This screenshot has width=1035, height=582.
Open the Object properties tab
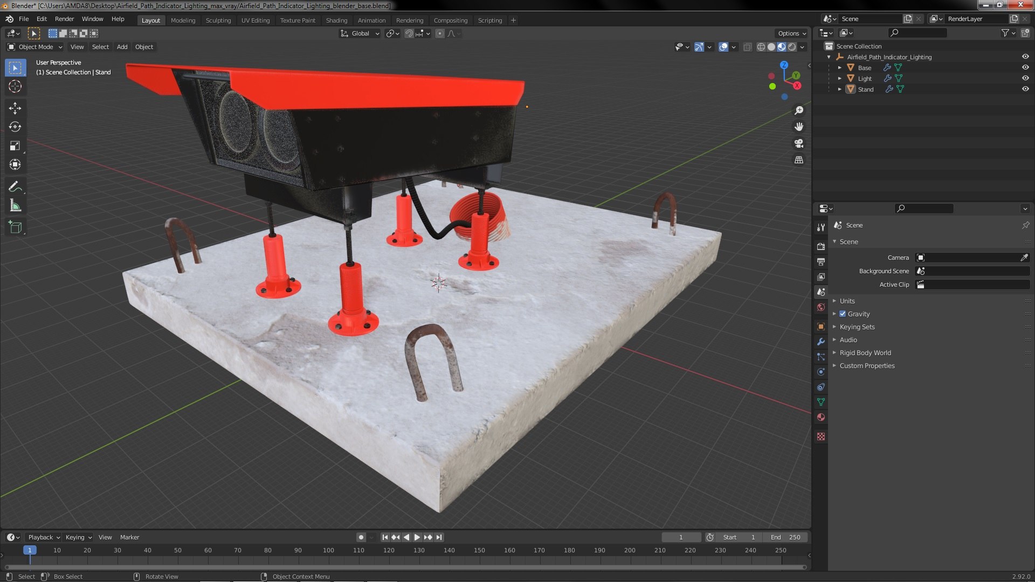[x=821, y=327]
